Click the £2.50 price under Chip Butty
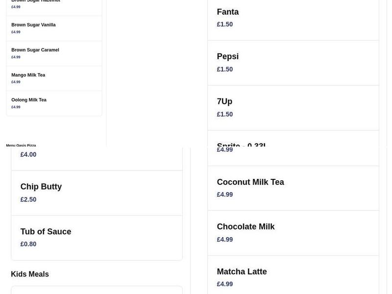The width and height of the screenshot is (392, 294). [x=28, y=199]
